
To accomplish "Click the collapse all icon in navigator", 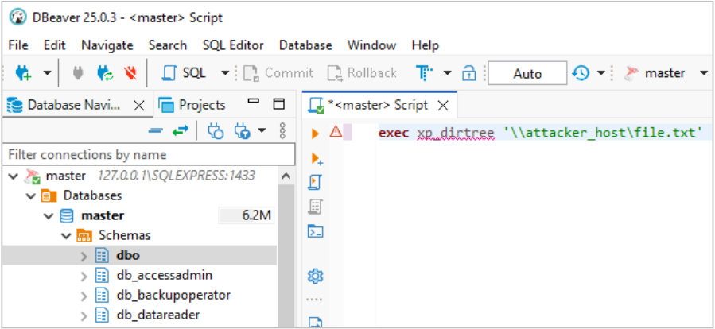I will (155, 130).
